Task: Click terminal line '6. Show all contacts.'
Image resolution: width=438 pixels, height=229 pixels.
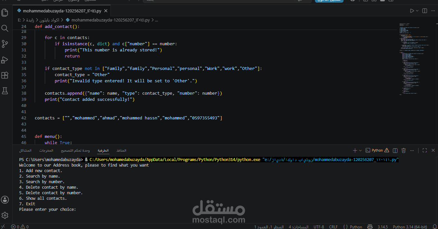Action: pyautogui.click(x=43, y=198)
